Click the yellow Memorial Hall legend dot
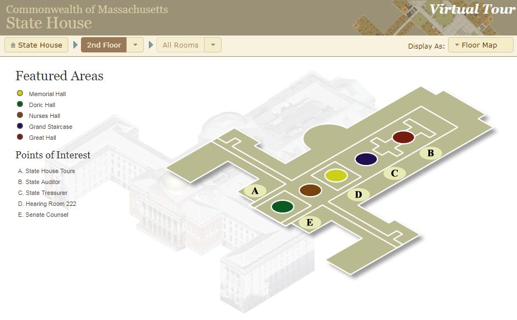This screenshot has width=517, height=320. (20, 93)
